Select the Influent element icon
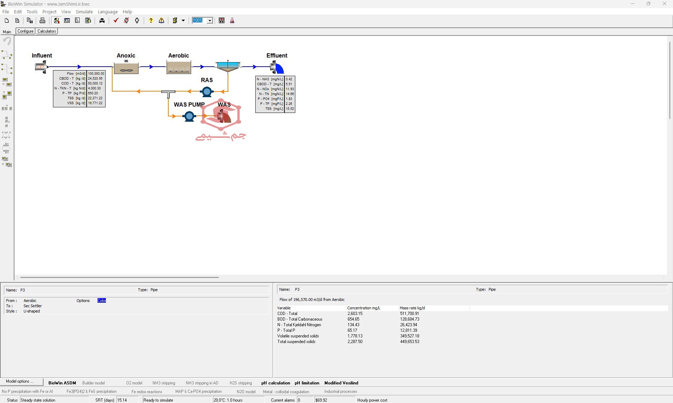 41,67
